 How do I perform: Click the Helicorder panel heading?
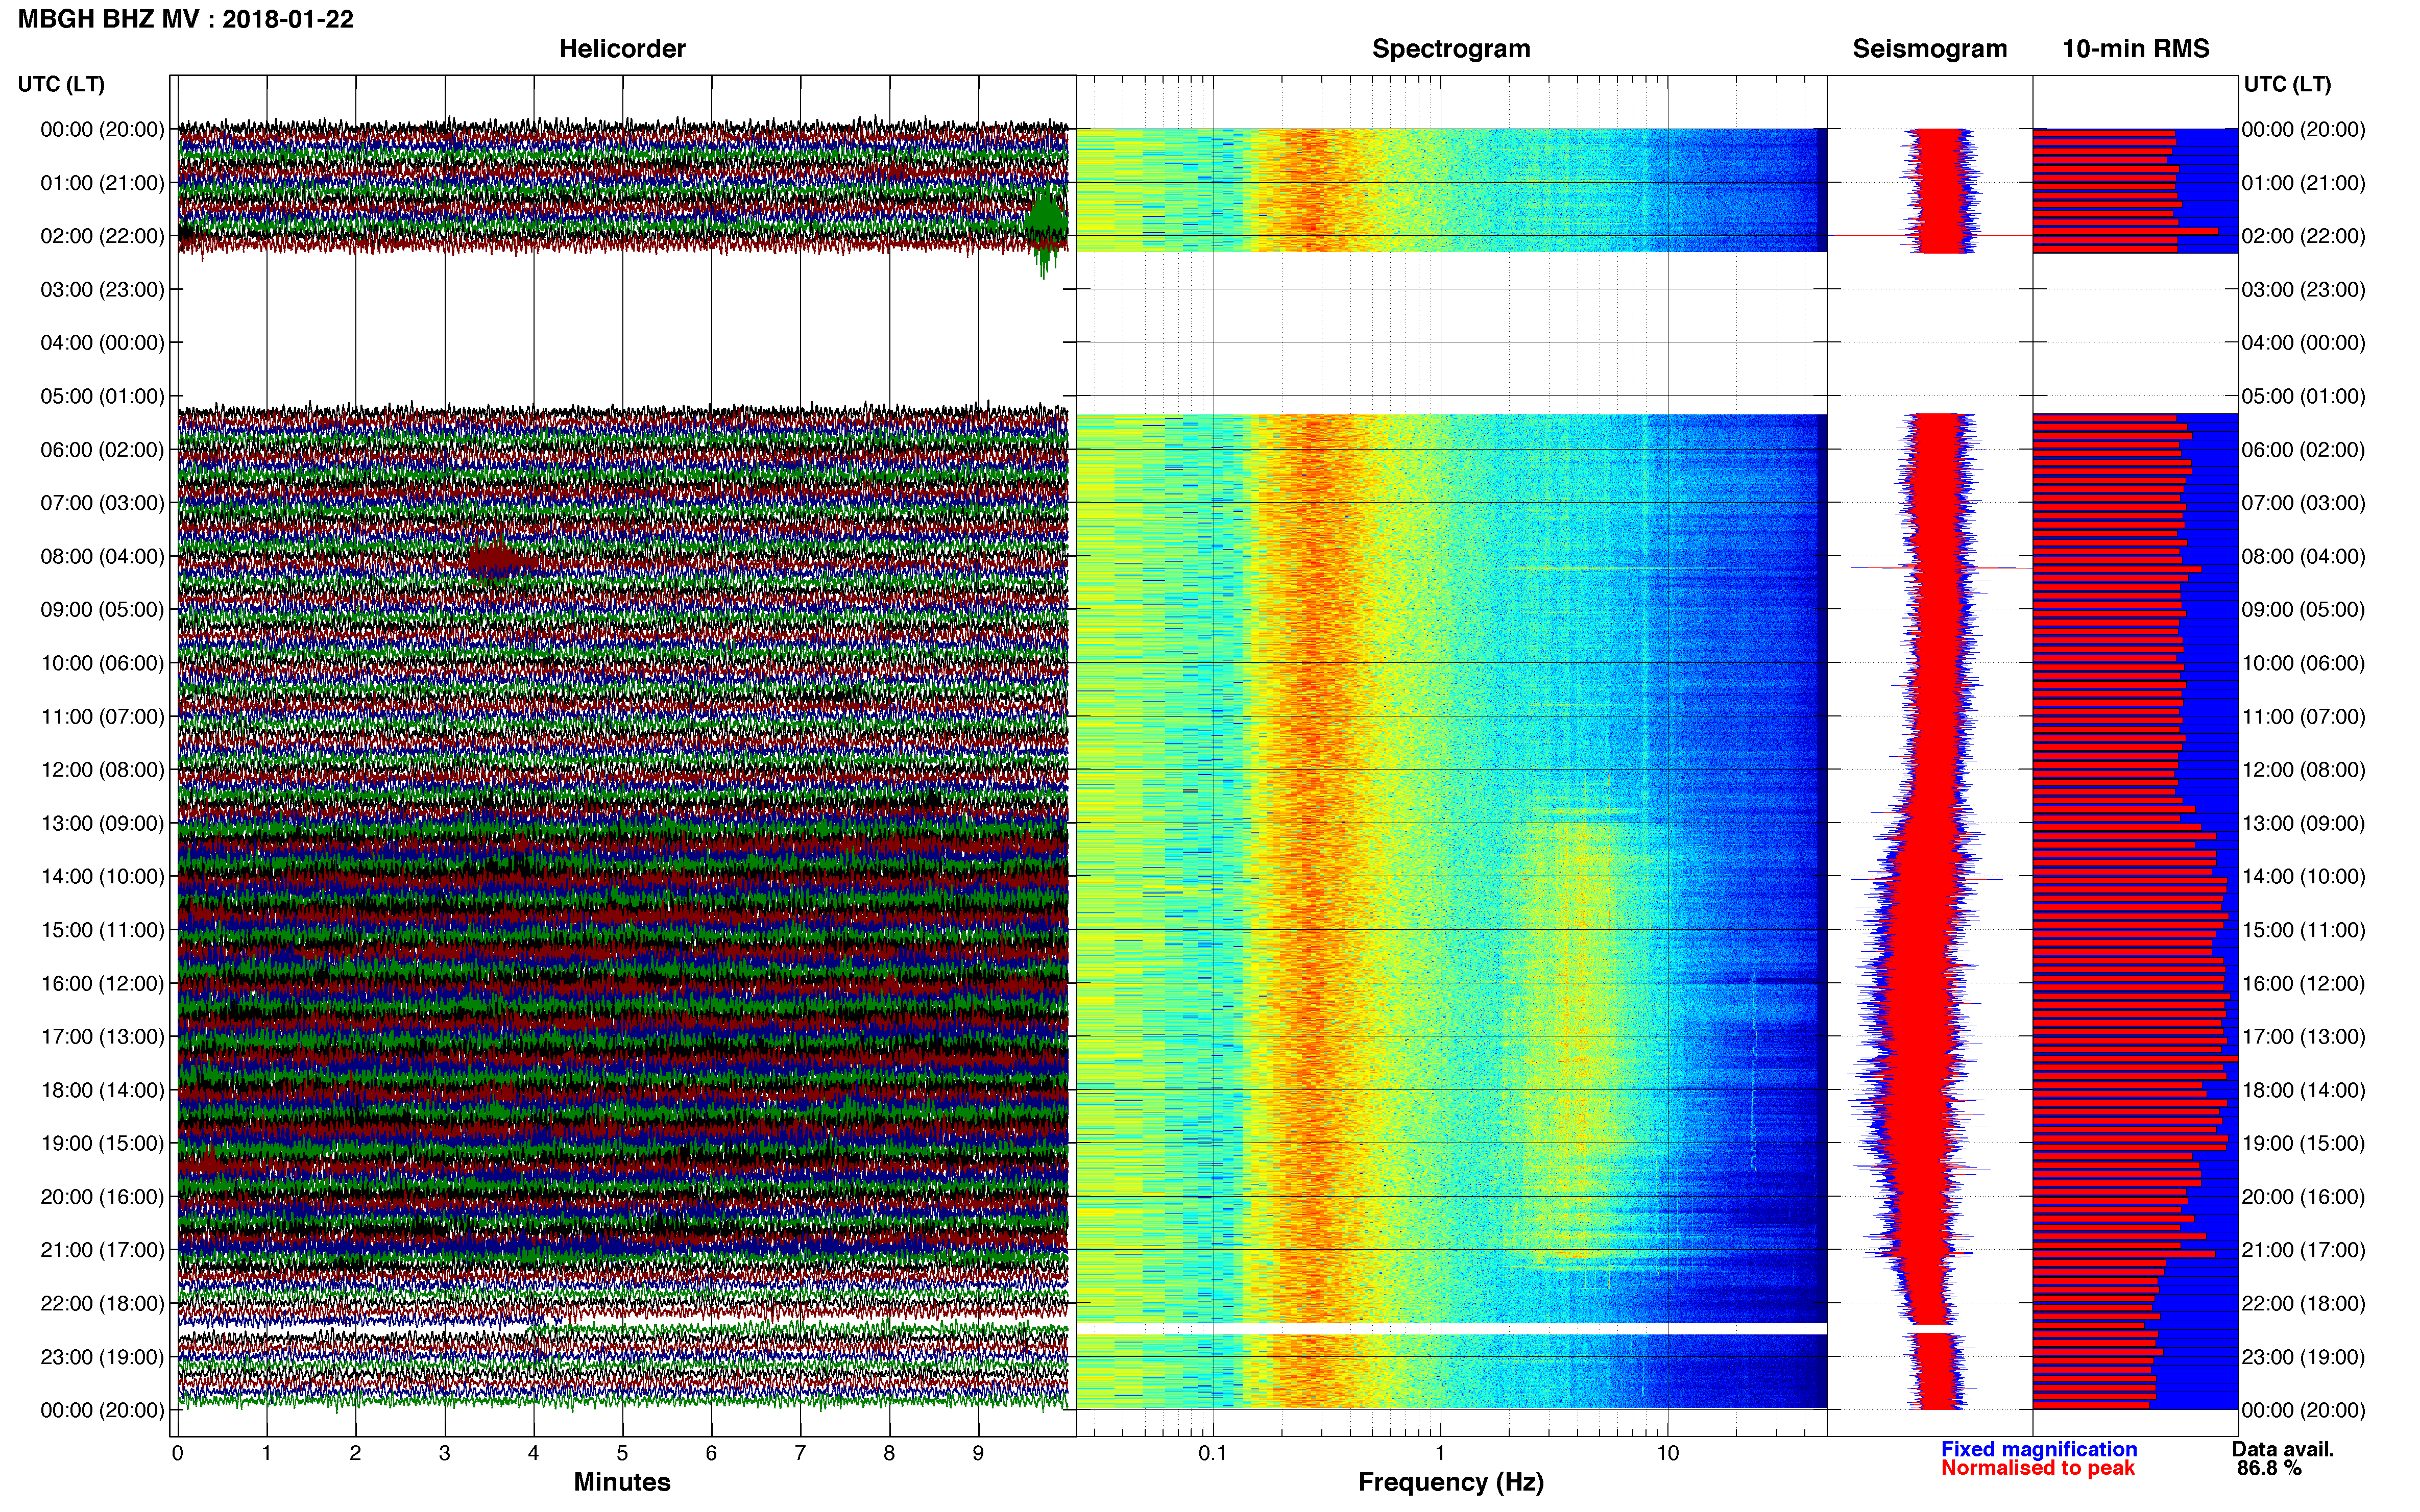tap(621, 49)
